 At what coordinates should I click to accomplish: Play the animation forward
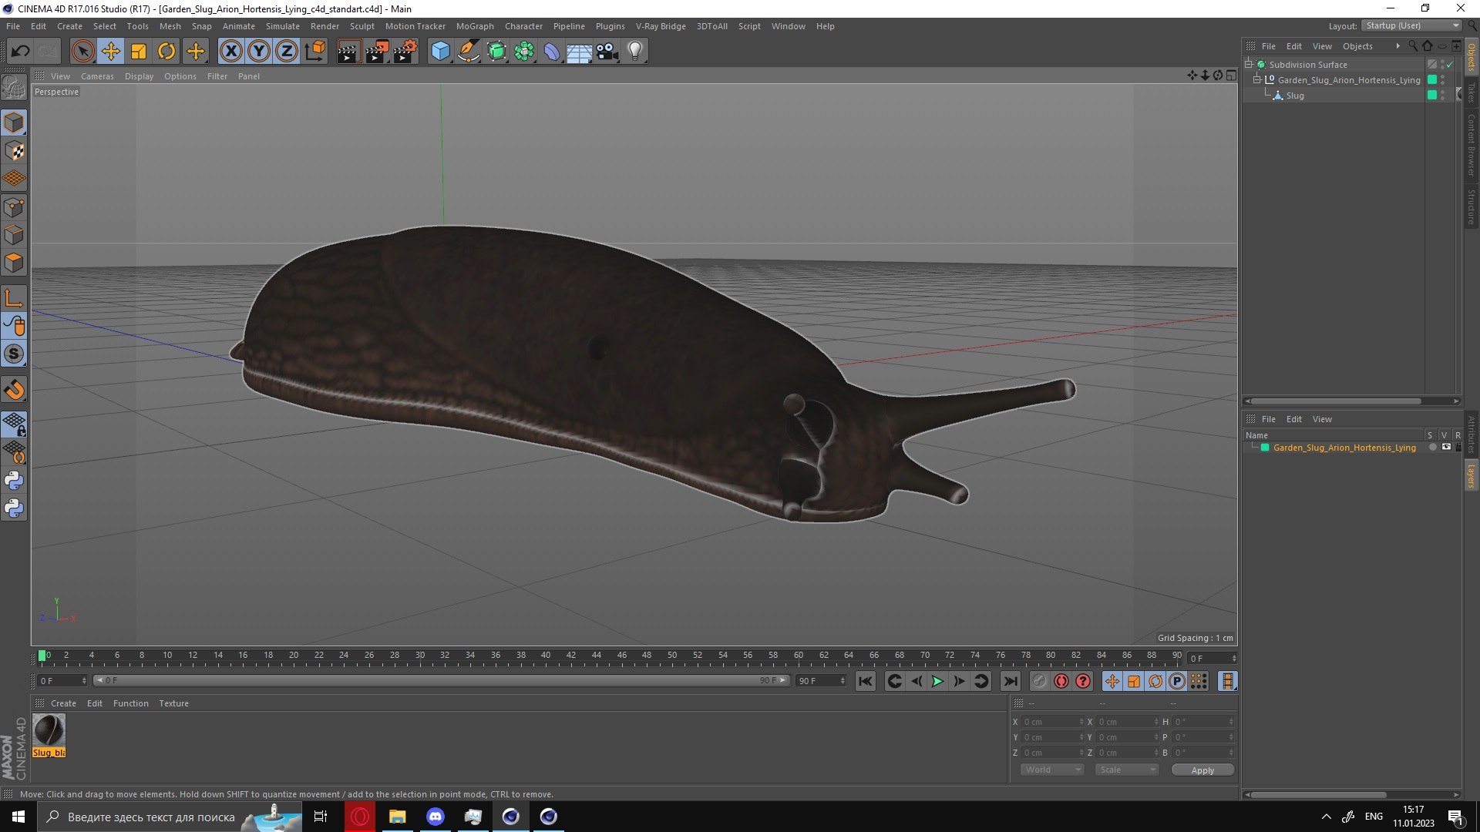pos(937,681)
